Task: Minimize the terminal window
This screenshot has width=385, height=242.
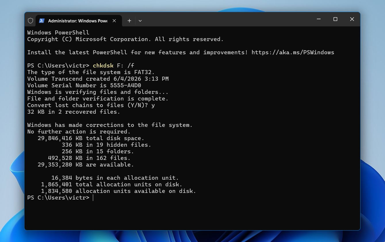Action: 319,19
